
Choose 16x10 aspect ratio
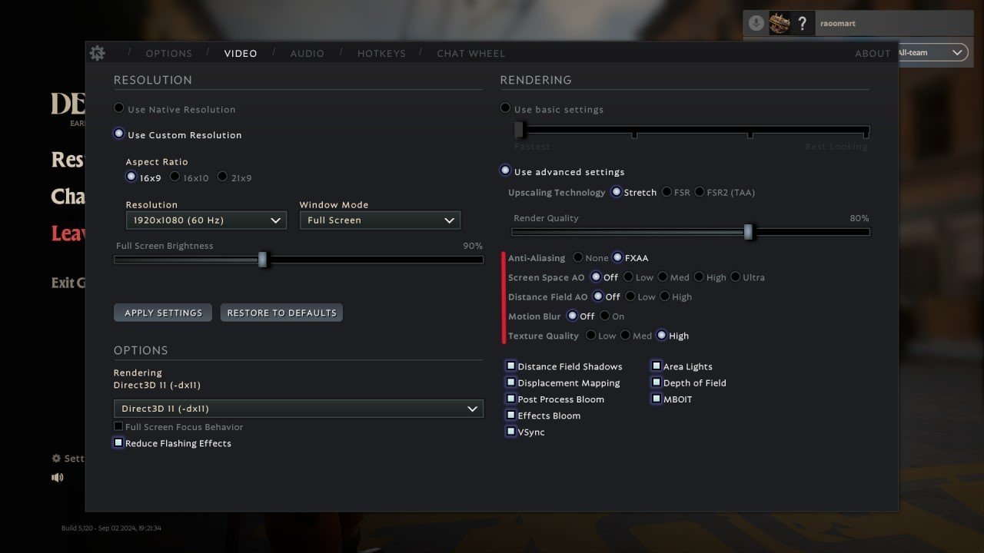coord(175,177)
